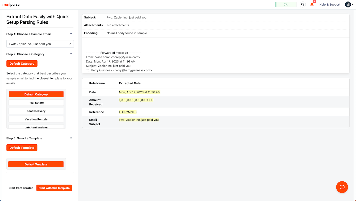Open Help & Support

(x=330, y=5)
